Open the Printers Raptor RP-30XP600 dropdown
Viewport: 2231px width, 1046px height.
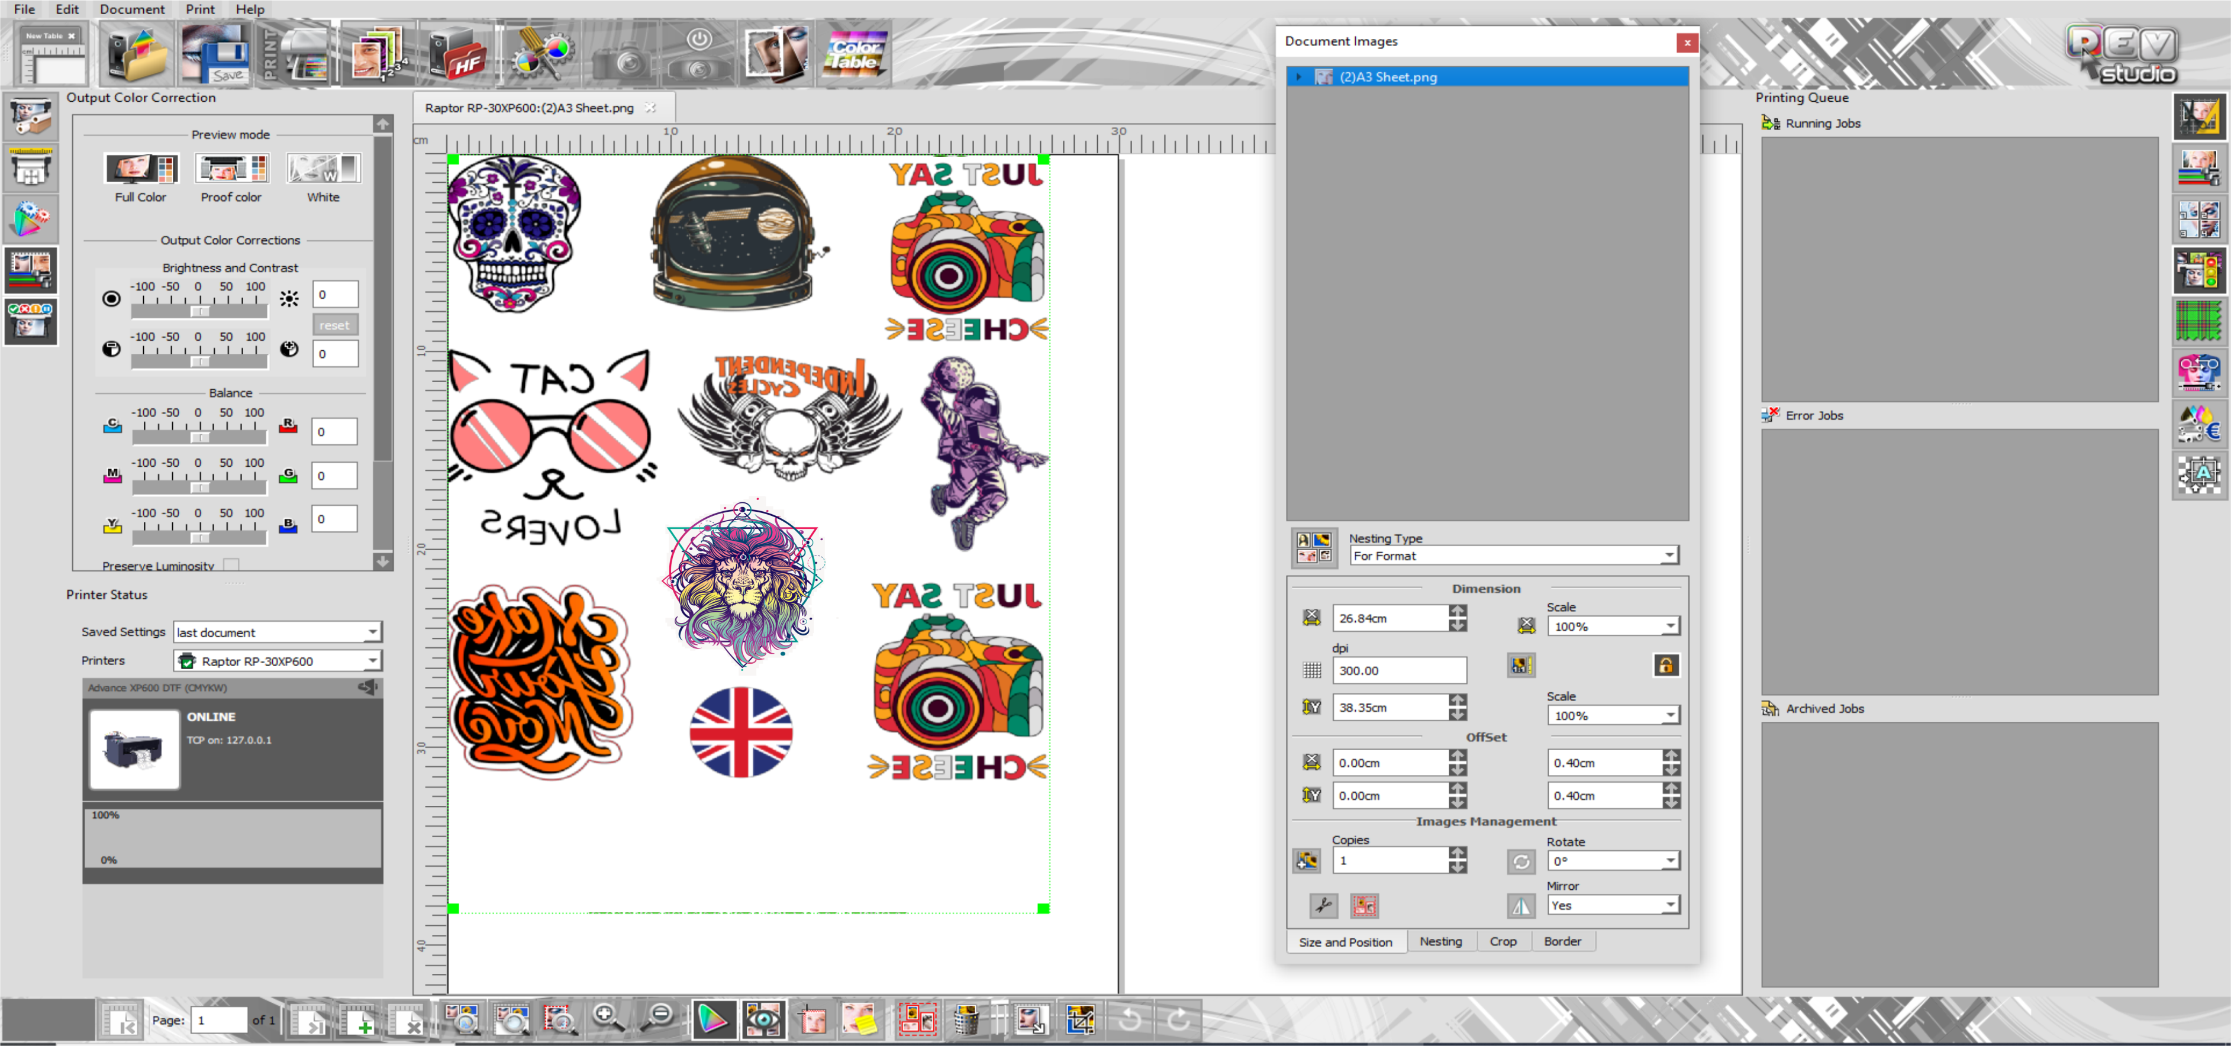click(x=277, y=661)
